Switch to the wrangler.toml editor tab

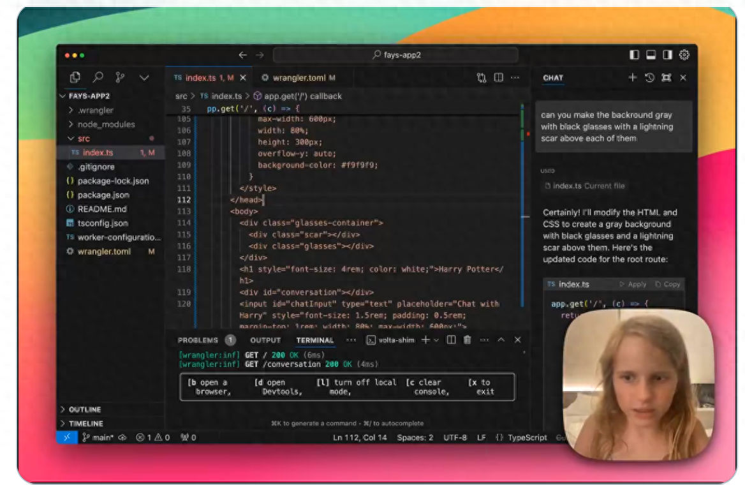(299, 78)
